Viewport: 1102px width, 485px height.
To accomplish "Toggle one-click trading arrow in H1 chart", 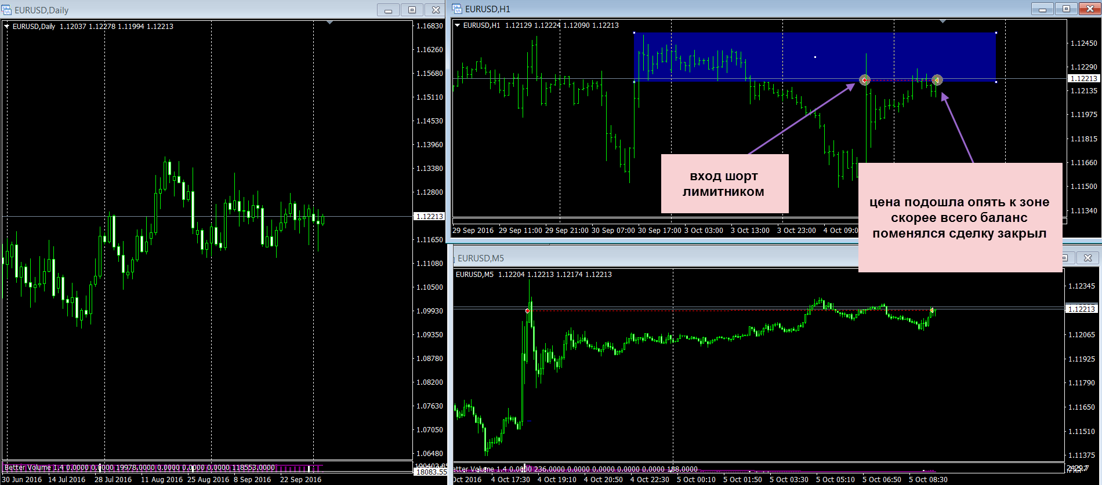I will 458,25.
